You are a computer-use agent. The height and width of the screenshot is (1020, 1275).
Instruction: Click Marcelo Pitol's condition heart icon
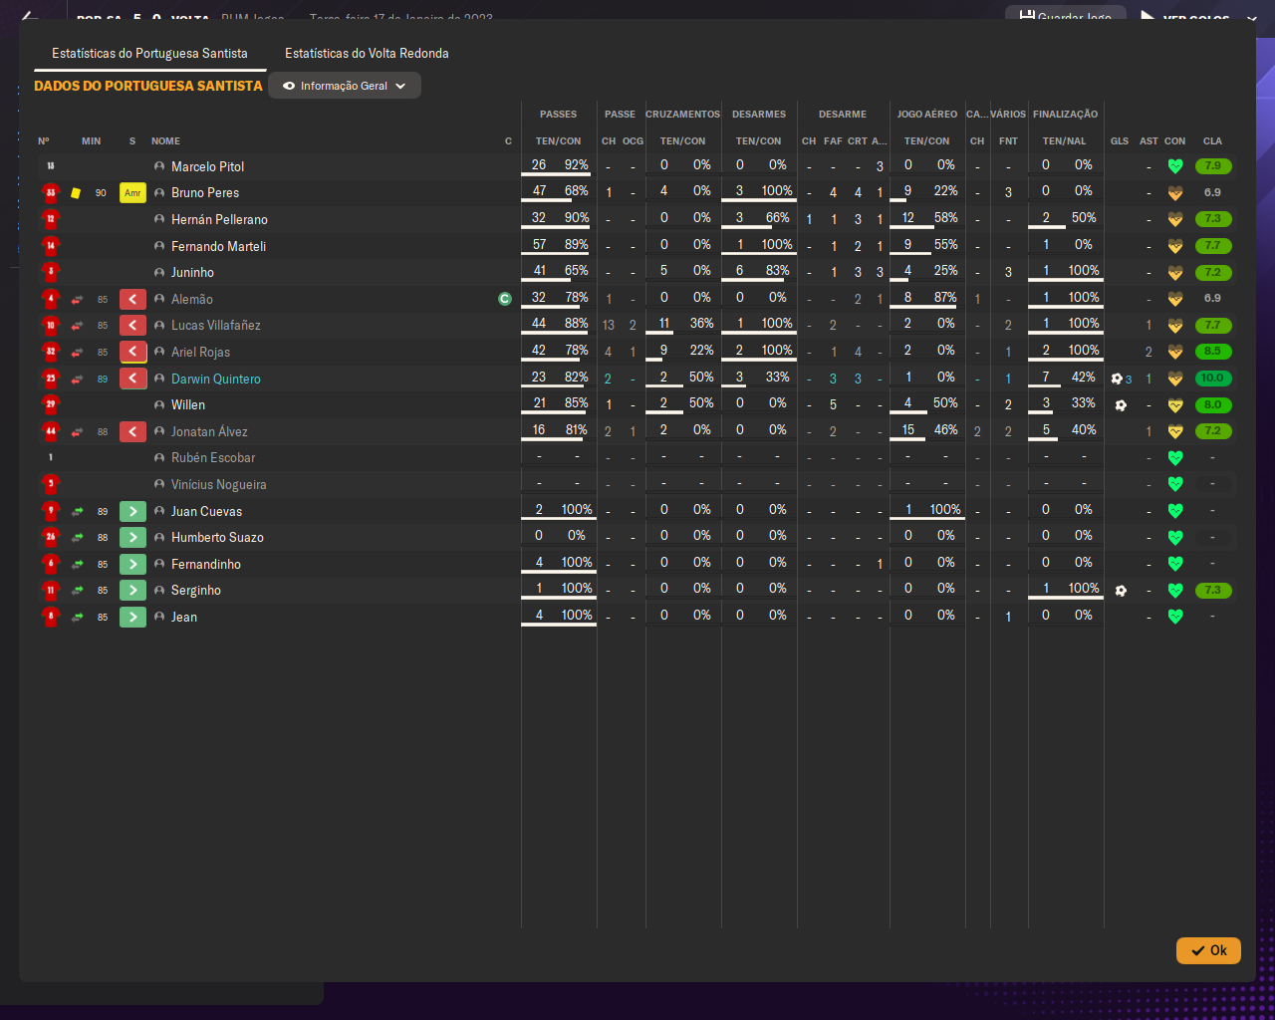click(x=1175, y=166)
